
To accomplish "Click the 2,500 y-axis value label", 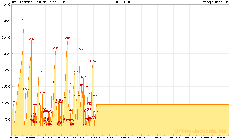I will 6,54.
